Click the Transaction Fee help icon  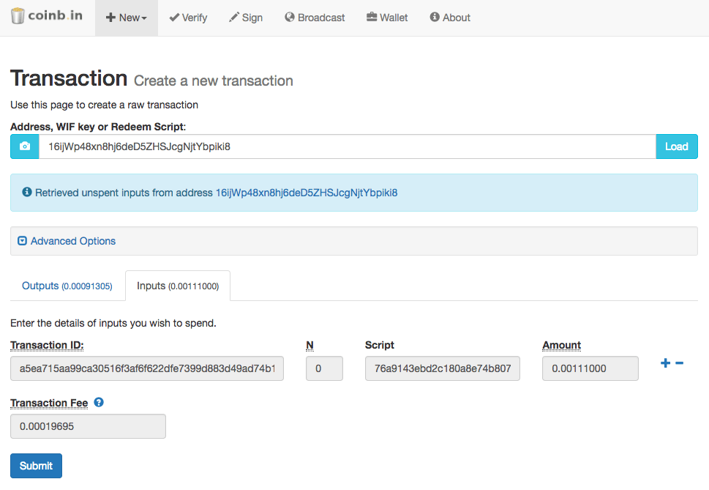[99, 402]
